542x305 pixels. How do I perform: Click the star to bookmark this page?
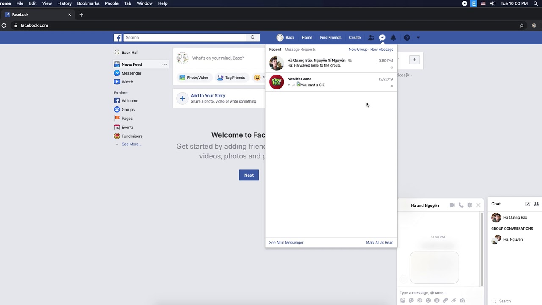(x=522, y=25)
